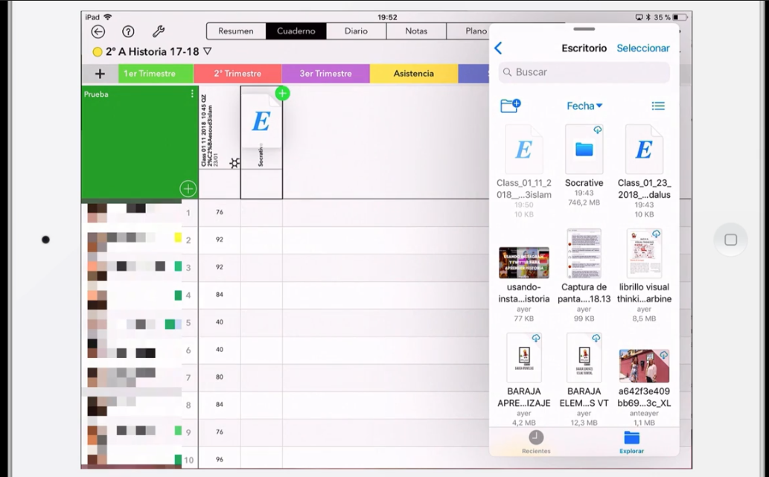The image size is (769, 477).
Task: Open the Recientes clock tab
Action: tap(536, 441)
